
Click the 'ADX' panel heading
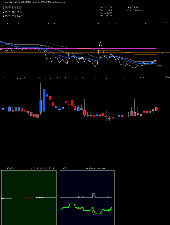[x=65, y=168]
